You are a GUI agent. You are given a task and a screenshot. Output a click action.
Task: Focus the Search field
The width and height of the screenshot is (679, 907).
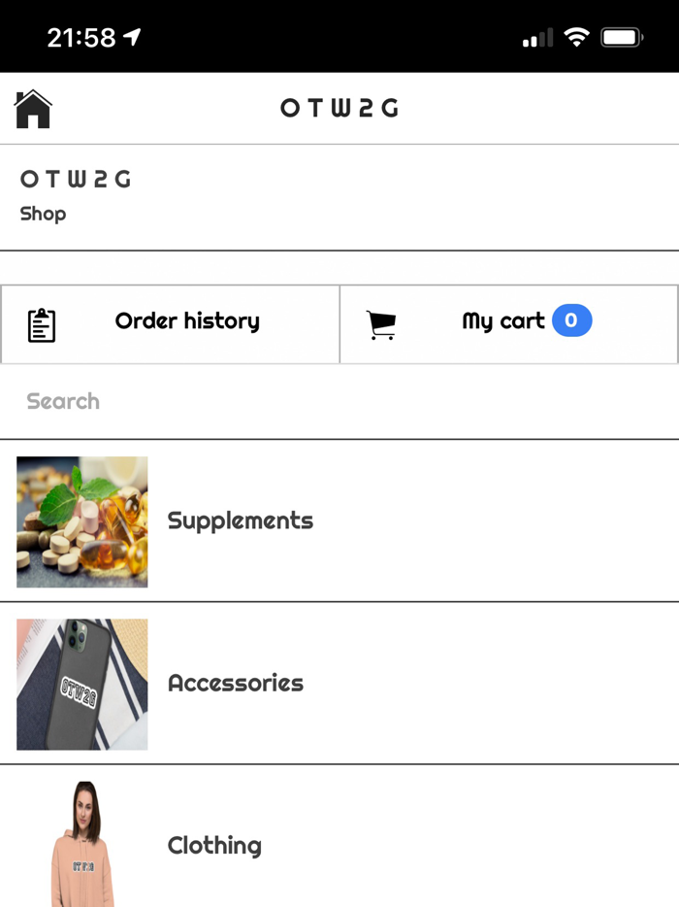tap(339, 401)
